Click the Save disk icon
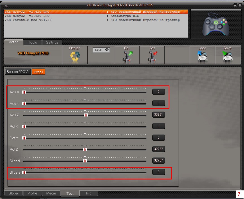The height and width of the screenshot is (199, 244). coord(228,57)
